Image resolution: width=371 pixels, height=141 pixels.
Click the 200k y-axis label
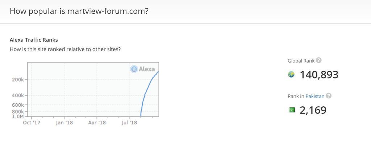pyautogui.click(x=18, y=80)
